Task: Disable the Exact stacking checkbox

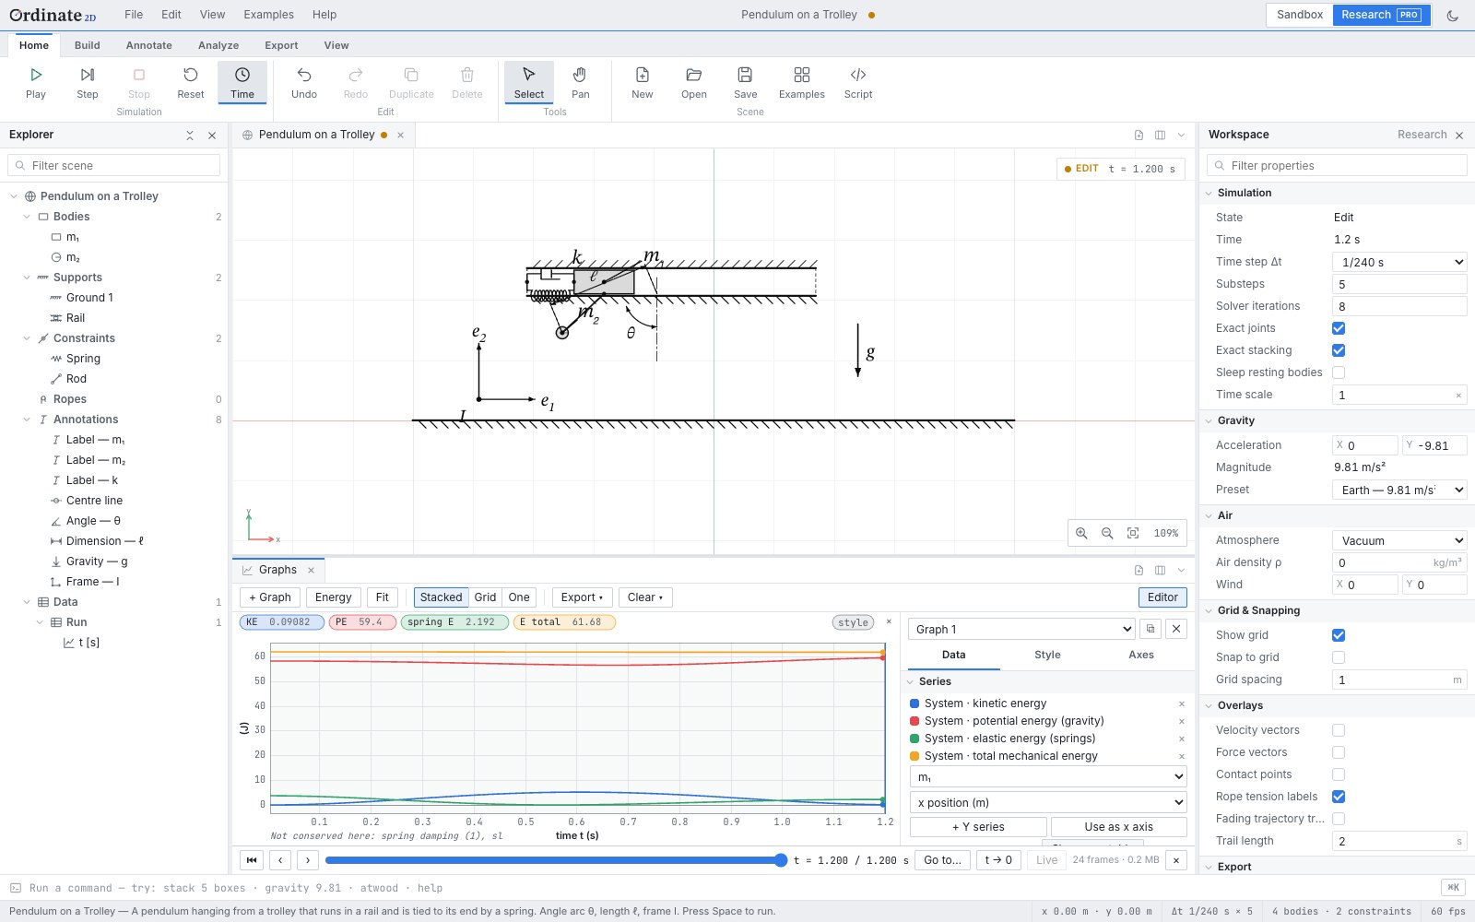Action: 1339,350
